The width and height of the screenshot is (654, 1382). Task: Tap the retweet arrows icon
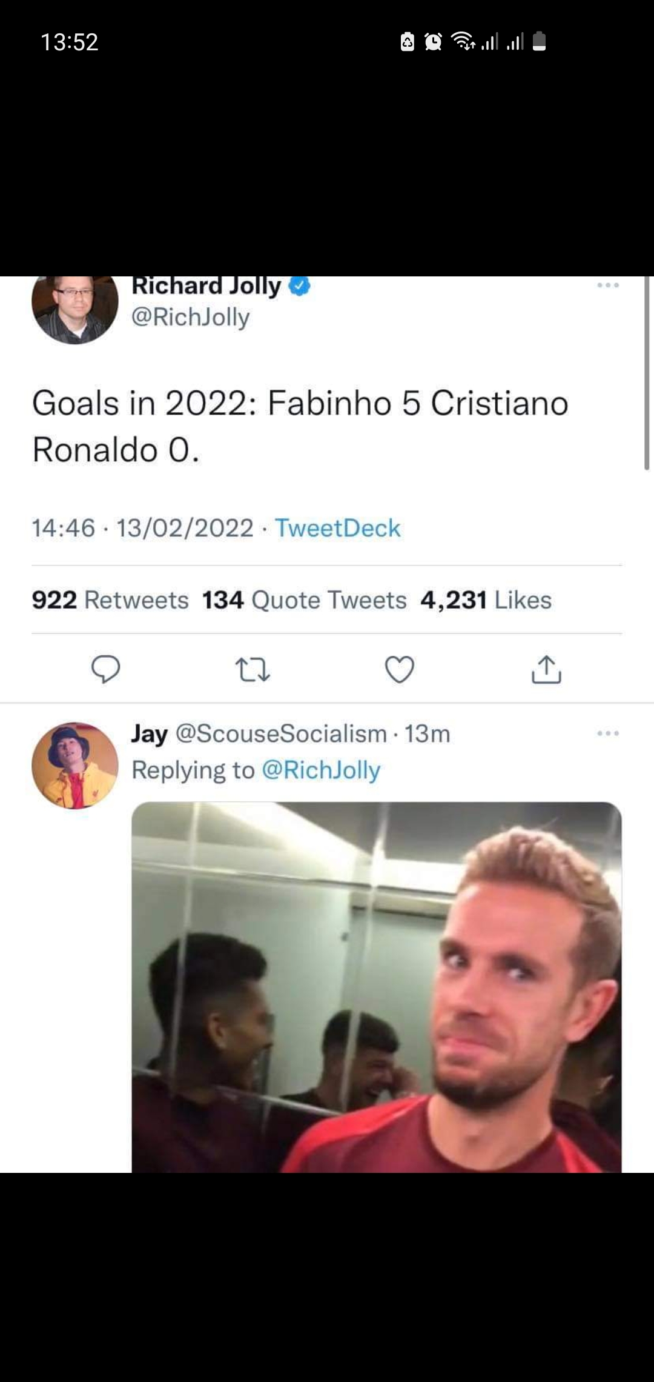(252, 669)
